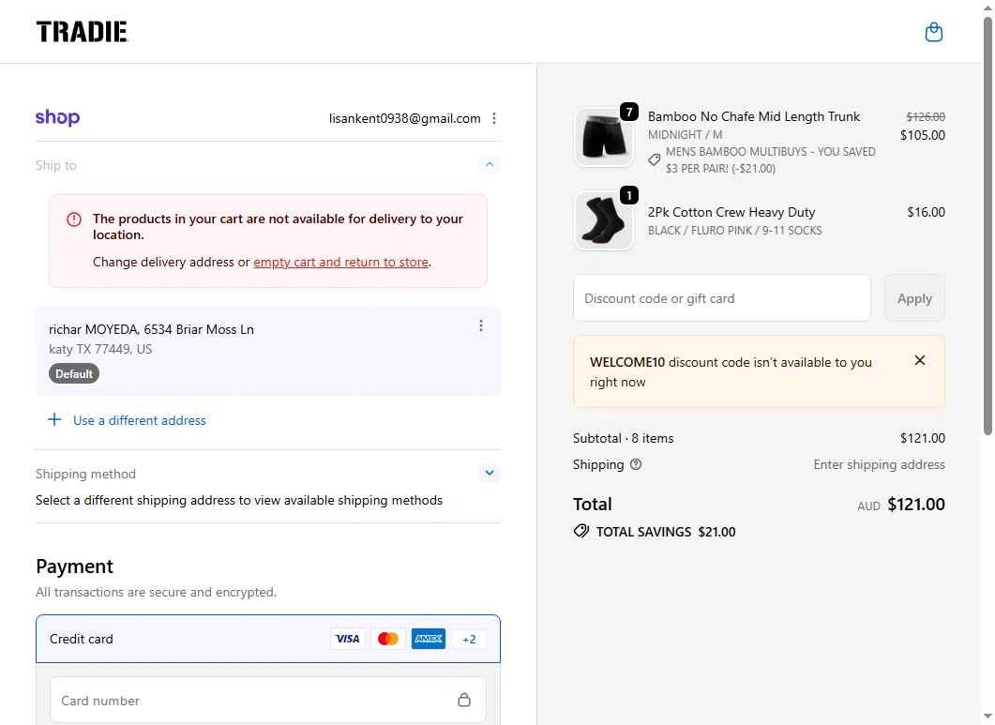
Task: Select the Credit card payment option
Action: (268, 639)
